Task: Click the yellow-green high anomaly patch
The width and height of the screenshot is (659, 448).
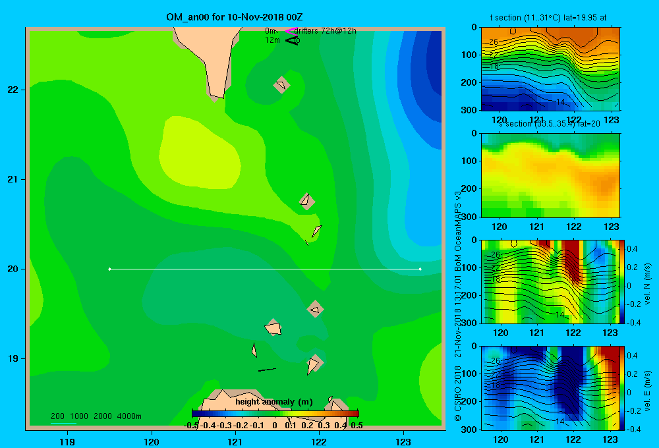Action: [x=199, y=153]
